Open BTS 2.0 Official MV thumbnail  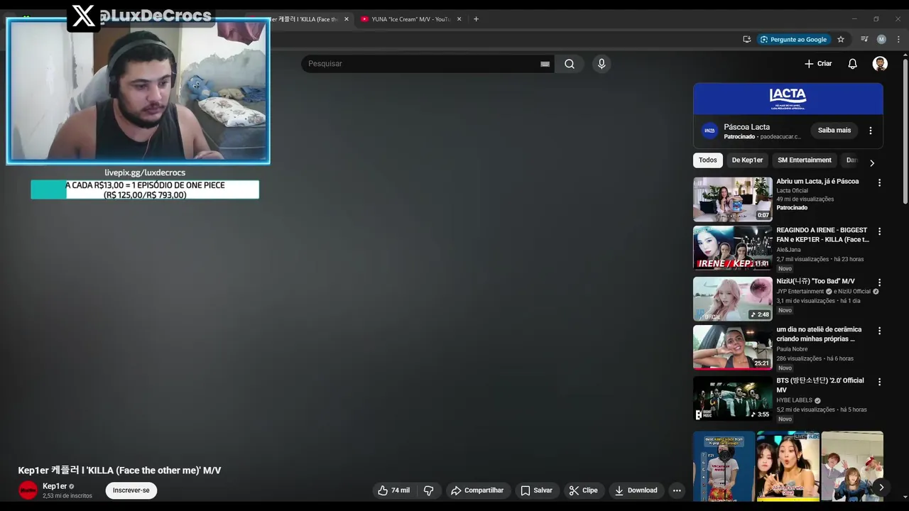(733, 399)
